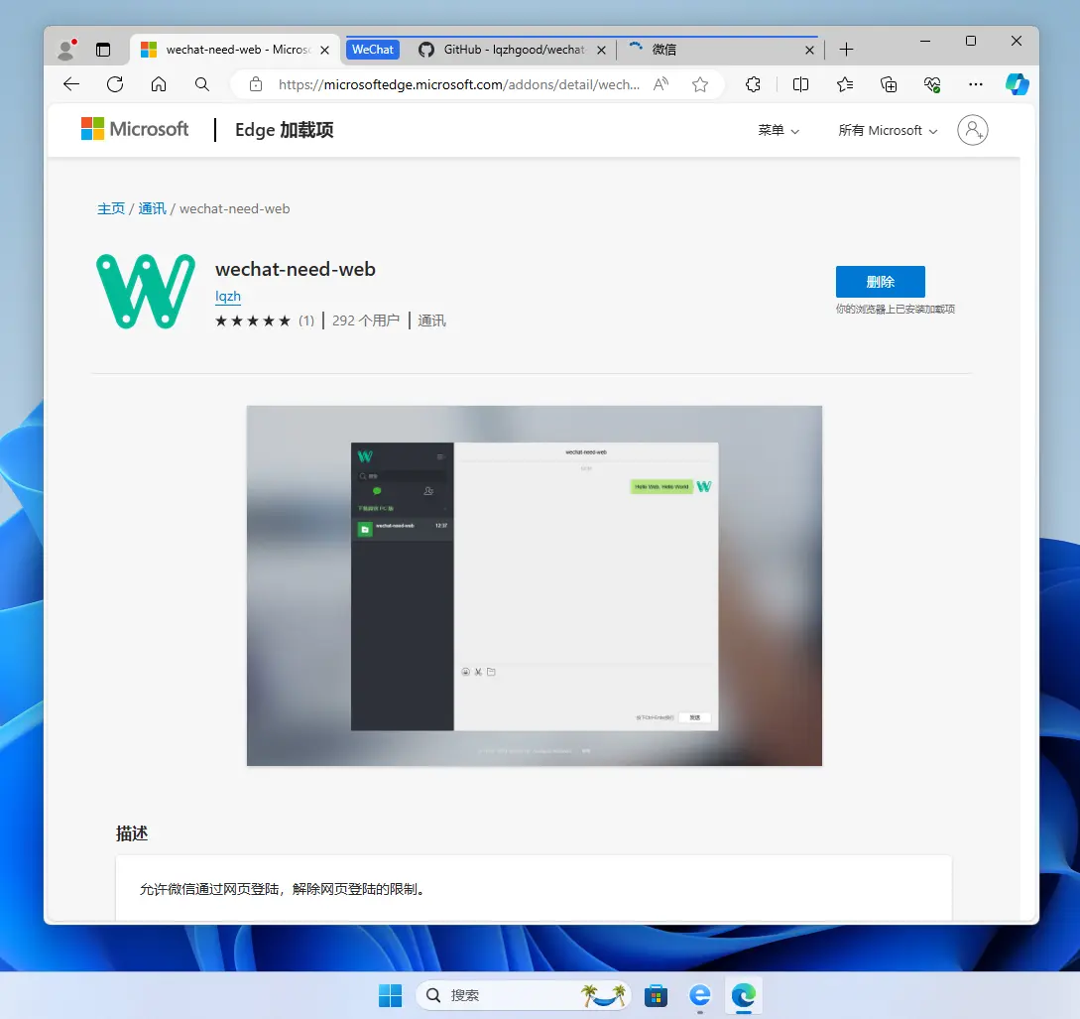Viewport: 1080px width, 1019px height.
Task: Click the address bar URL
Action: 459,84
